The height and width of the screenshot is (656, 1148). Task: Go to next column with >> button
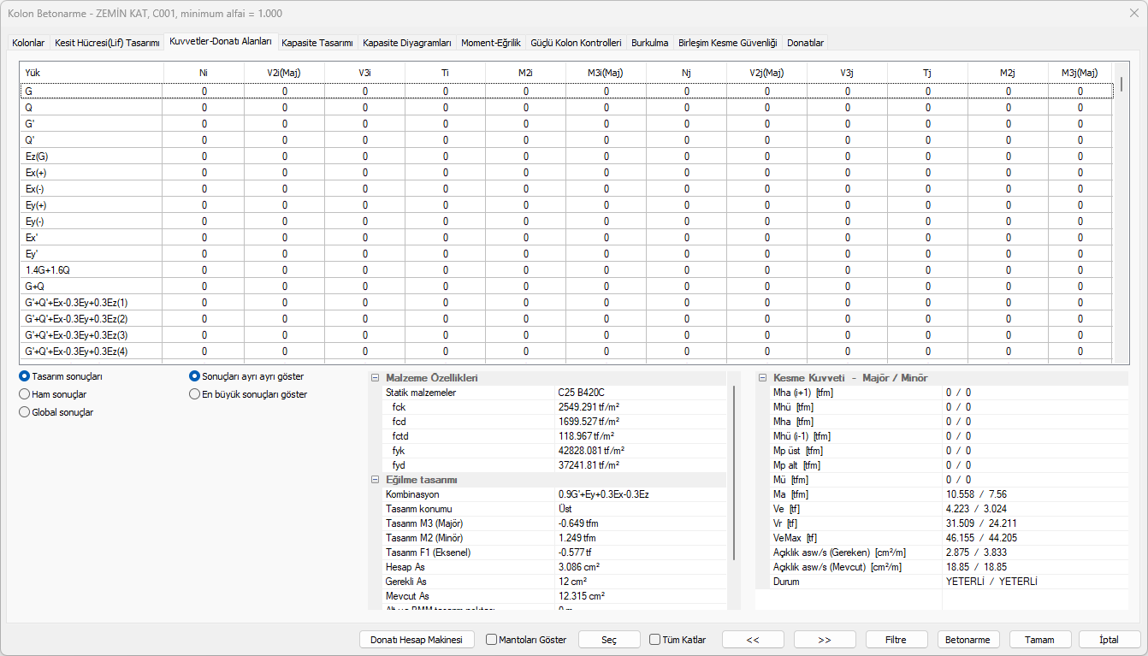(x=825, y=639)
